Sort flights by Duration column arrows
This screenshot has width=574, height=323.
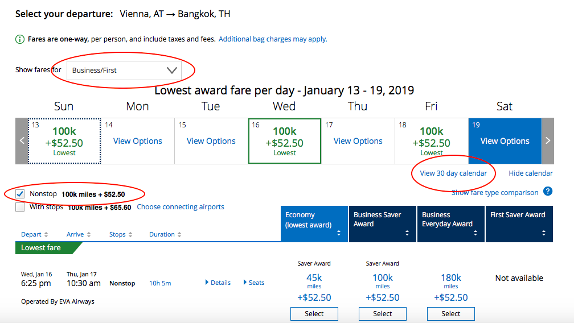click(179, 235)
